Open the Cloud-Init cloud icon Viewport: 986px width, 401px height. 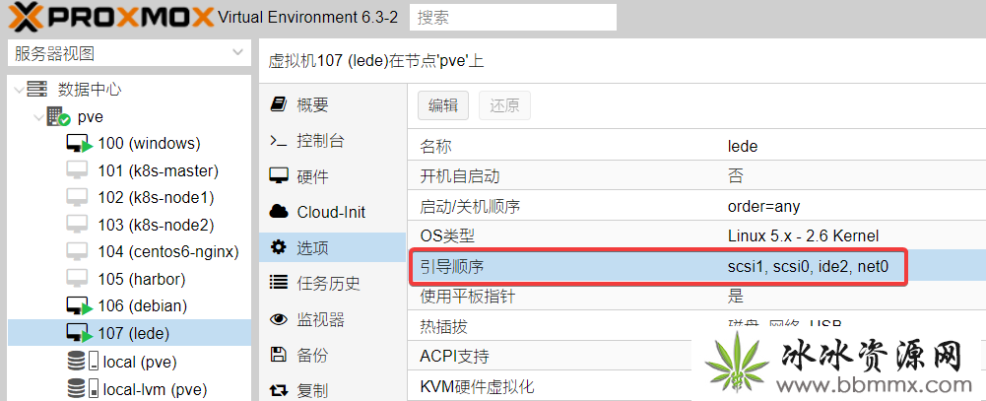[x=279, y=212]
